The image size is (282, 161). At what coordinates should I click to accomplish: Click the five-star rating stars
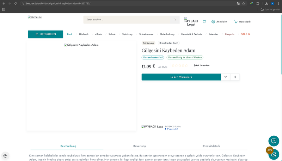pyautogui.click(x=180, y=65)
